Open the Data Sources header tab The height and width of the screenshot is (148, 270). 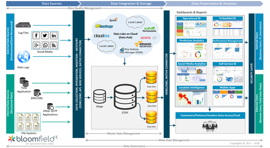point(51,4)
